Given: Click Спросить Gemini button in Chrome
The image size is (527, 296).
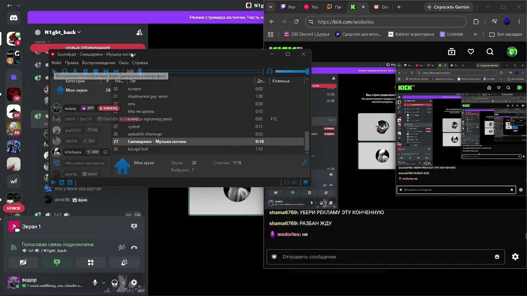Looking at the screenshot, I should click(x=448, y=7).
